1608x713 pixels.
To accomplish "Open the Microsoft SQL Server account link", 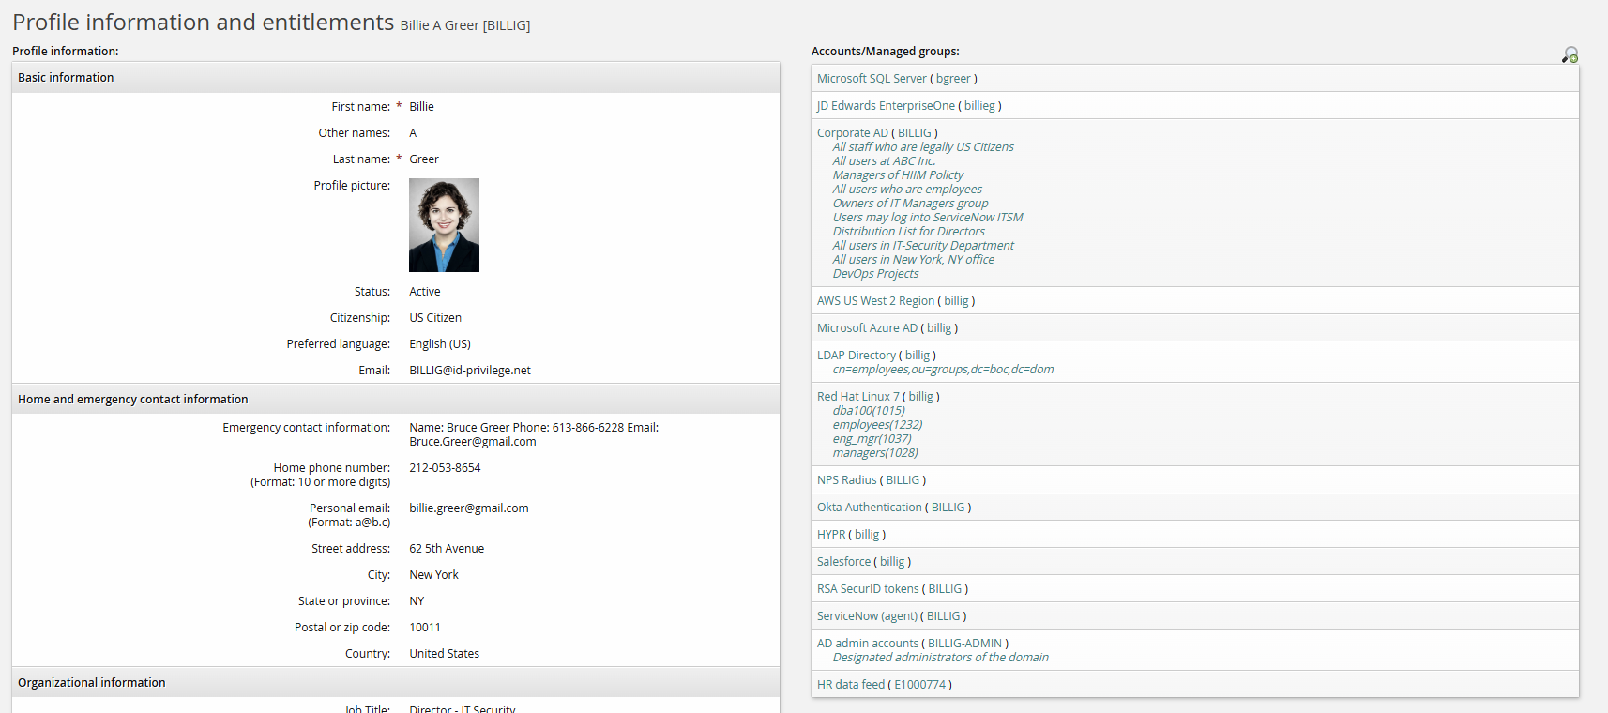I will (x=872, y=79).
